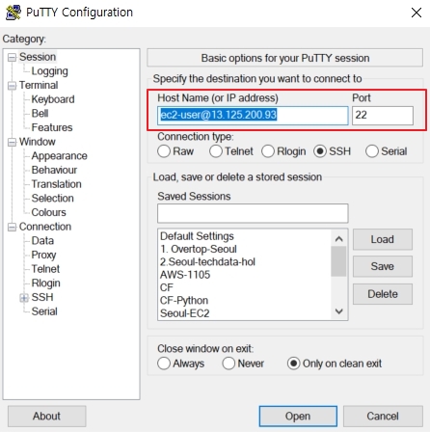
Task: Select the Seoul-EC2 saved session
Action: click(185, 313)
